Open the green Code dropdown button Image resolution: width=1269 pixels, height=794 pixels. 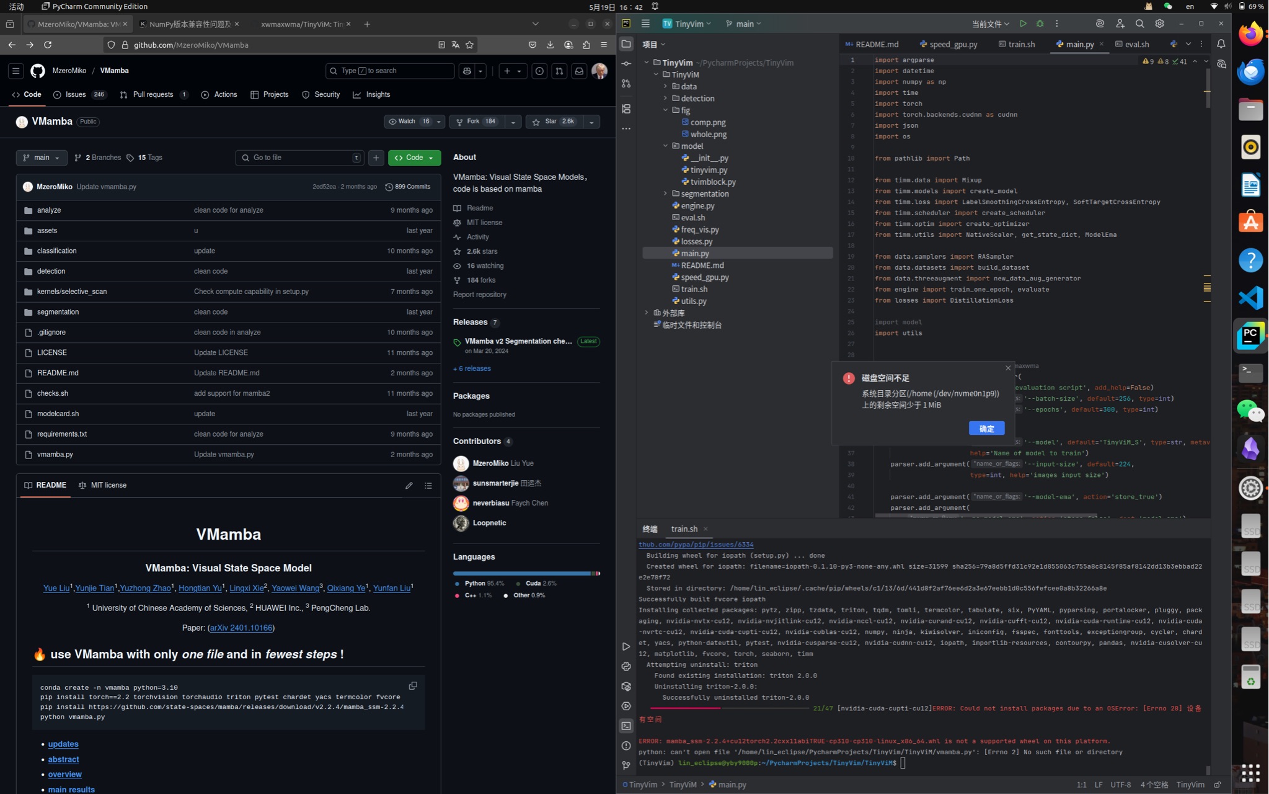click(x=414, y=158)
